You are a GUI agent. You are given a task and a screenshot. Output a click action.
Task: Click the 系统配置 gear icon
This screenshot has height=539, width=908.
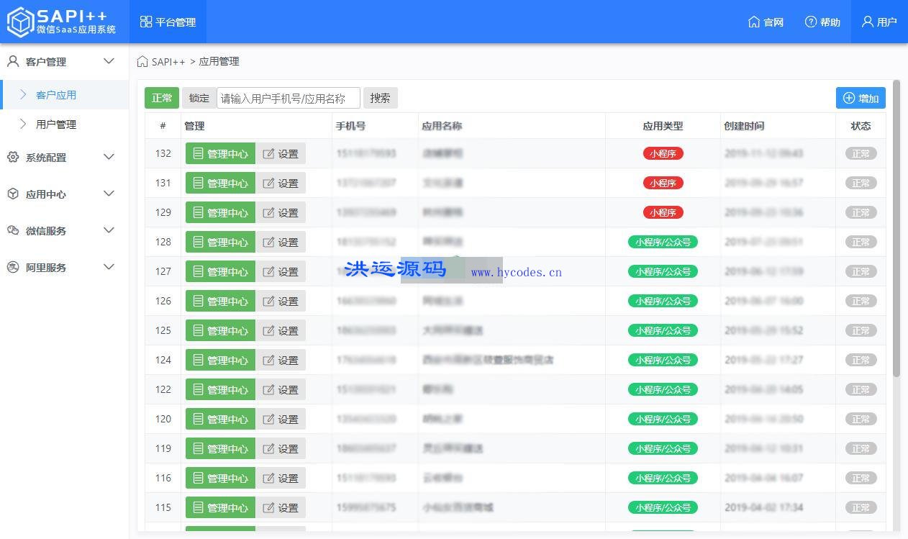click(13, 157)
